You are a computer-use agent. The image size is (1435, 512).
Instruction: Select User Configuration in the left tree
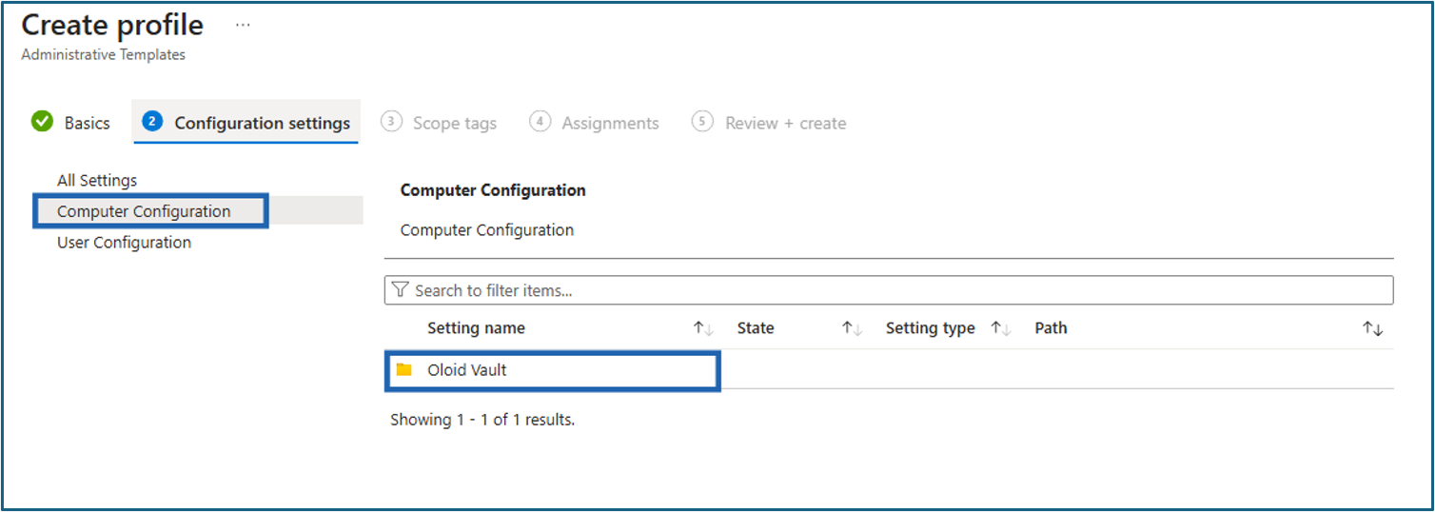click(124, 243)
